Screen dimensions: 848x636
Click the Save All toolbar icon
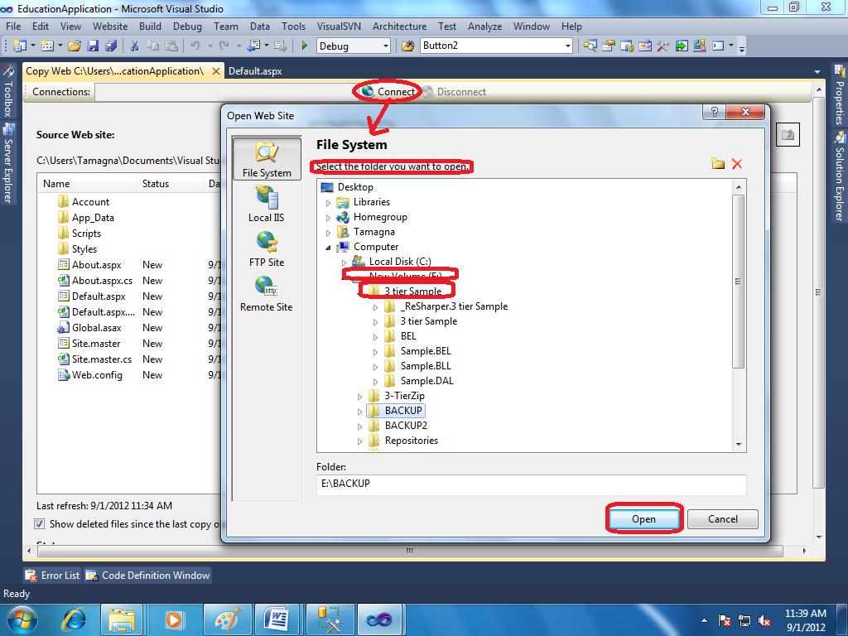(111, 46)
